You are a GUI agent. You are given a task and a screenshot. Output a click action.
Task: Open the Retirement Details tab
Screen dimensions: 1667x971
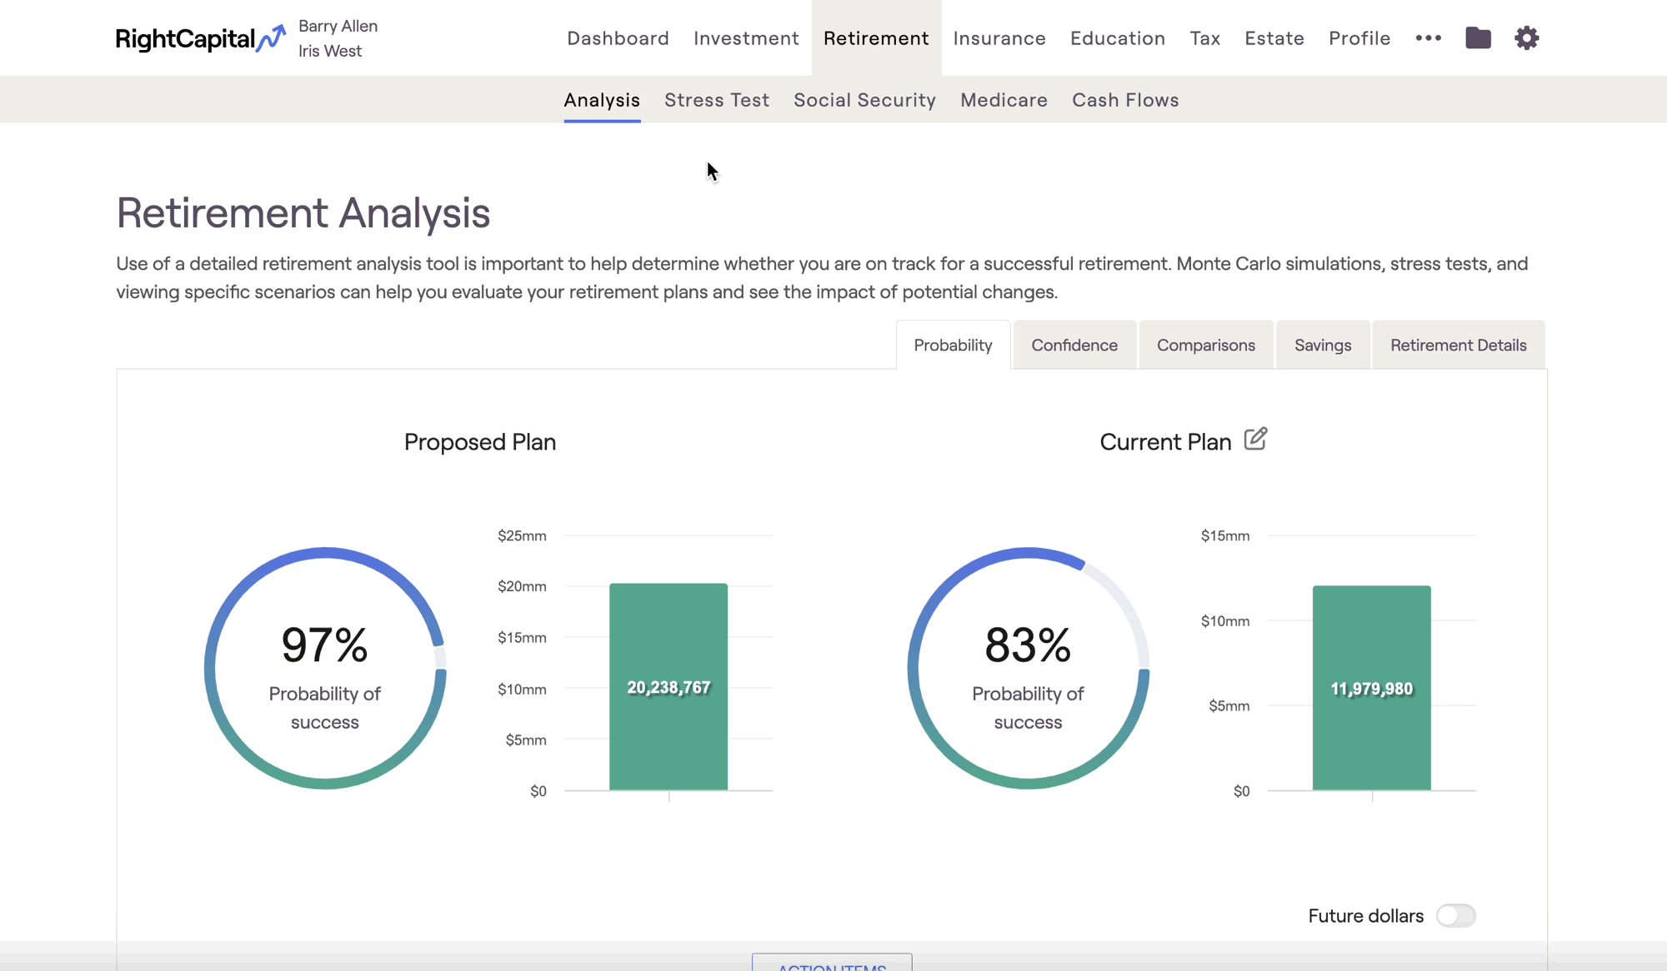(x=1458, y=345)
